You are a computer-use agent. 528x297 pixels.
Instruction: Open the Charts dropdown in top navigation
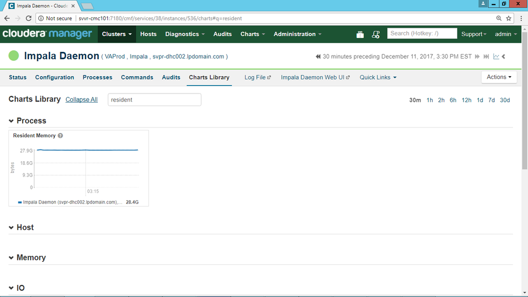253,34
